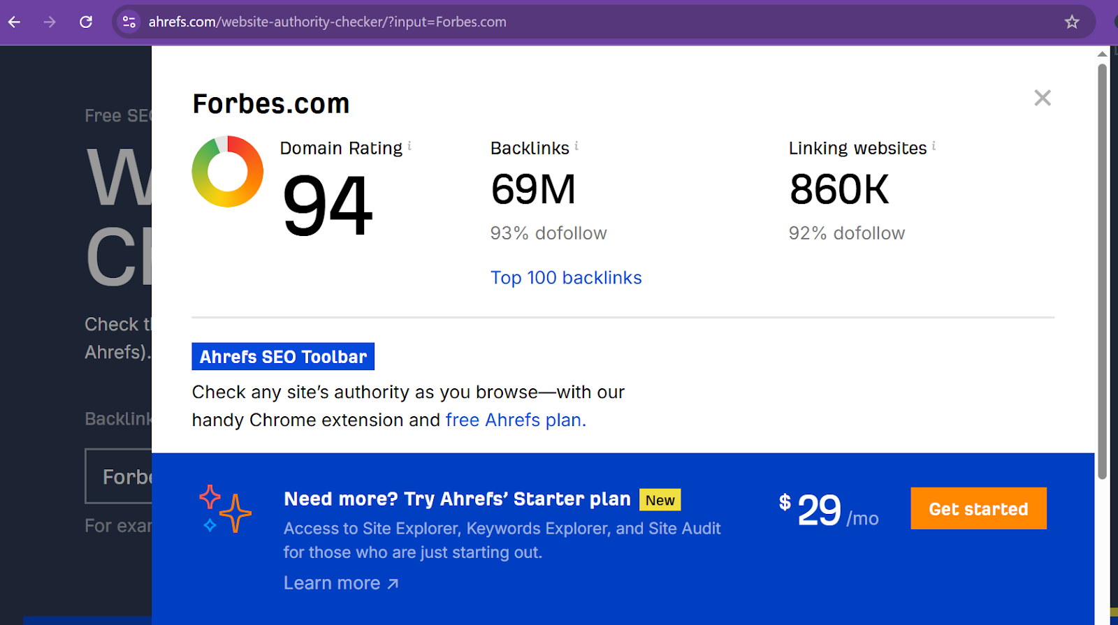This screenshot has width=1118, height=625.
Task: Click the New label badge
Action: click(660, 500)
